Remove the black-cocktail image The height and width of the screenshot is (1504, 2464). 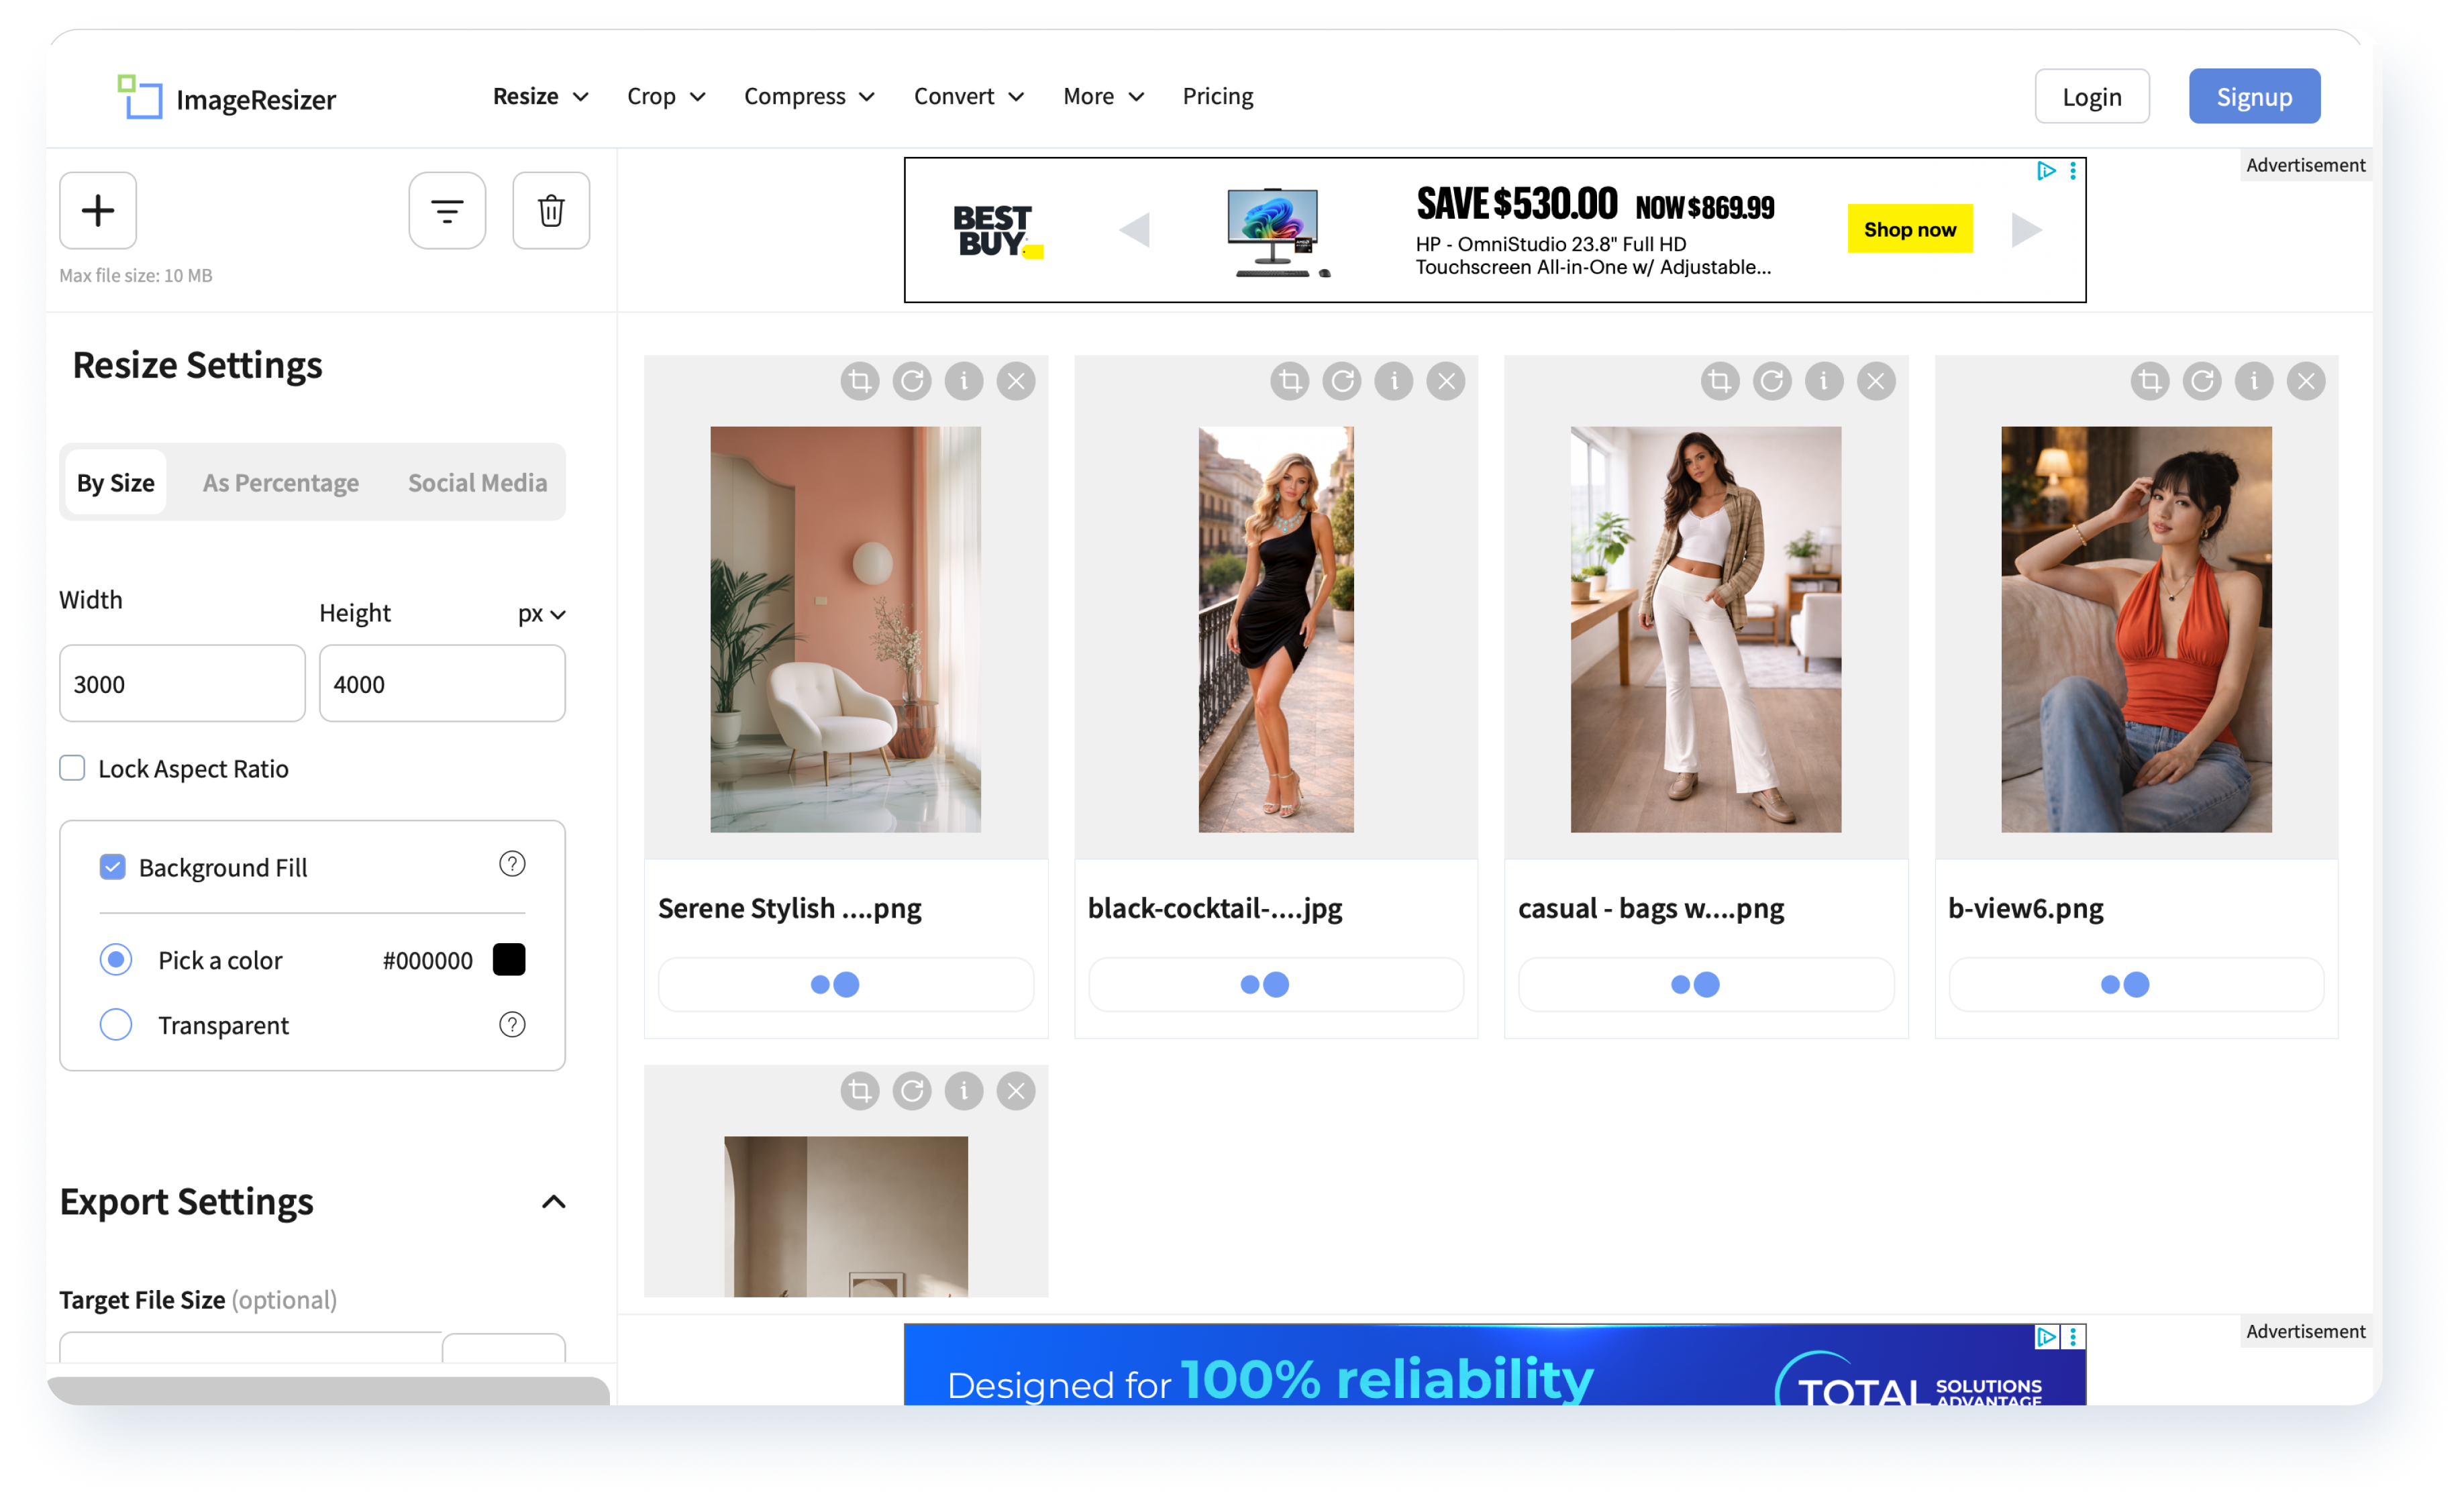[x=1446, y=381]
